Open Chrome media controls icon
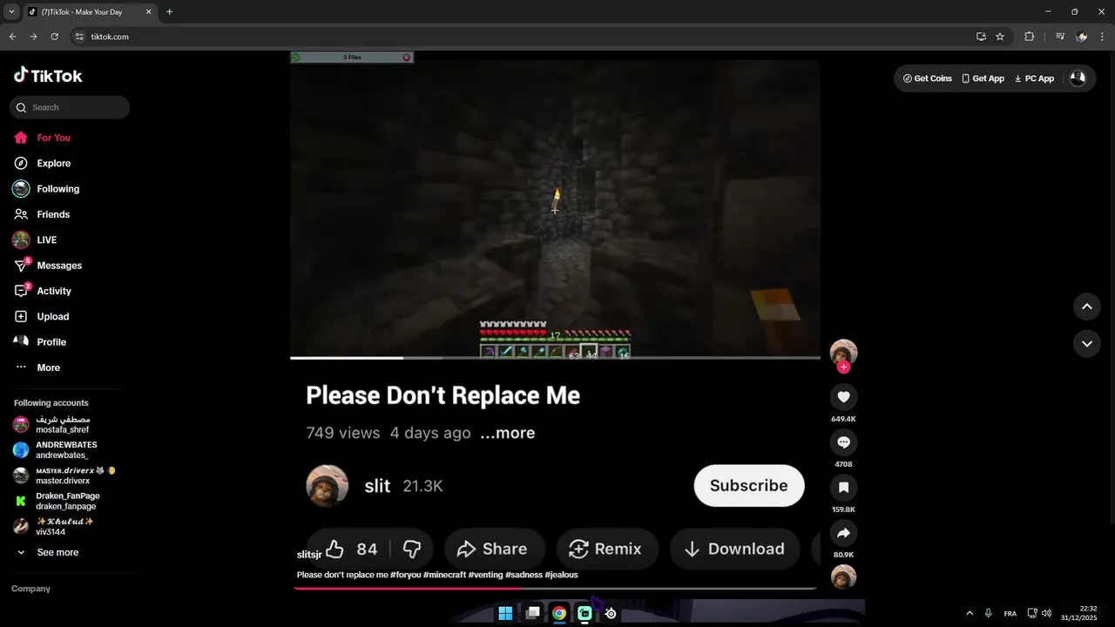 click(1060, 37)
